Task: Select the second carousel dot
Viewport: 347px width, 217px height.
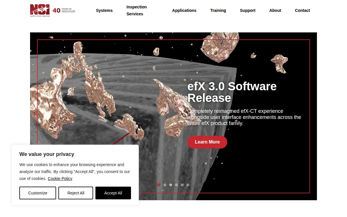Action: tap(165, 185)
